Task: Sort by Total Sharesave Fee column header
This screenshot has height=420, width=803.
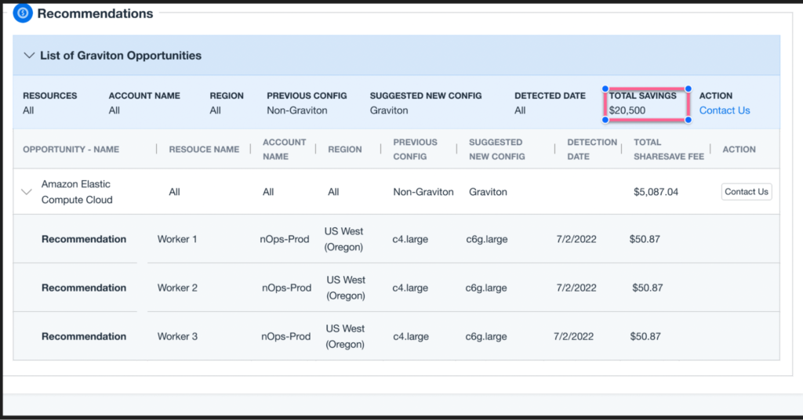Action: [668, 149]
